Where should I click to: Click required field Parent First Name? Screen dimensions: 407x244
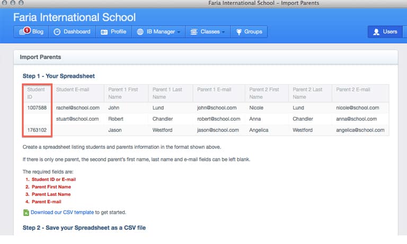(51, 187)
